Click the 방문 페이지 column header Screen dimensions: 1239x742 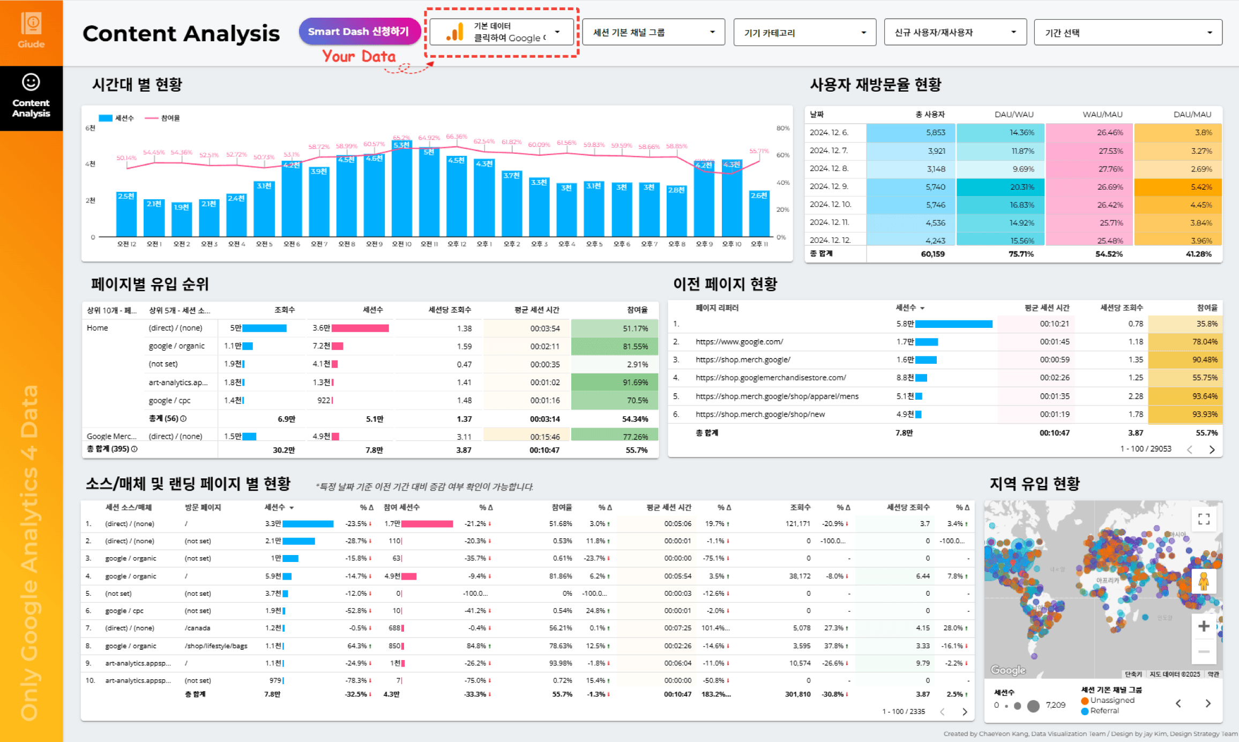coord(203,507)
